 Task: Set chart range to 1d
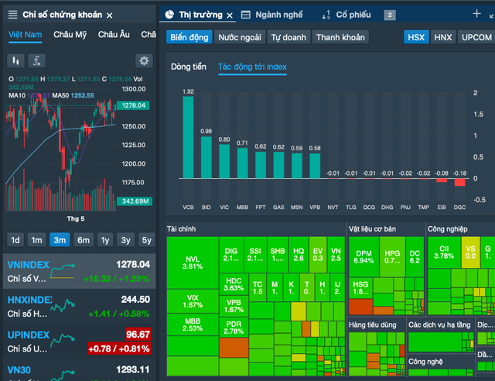[15, 239]
